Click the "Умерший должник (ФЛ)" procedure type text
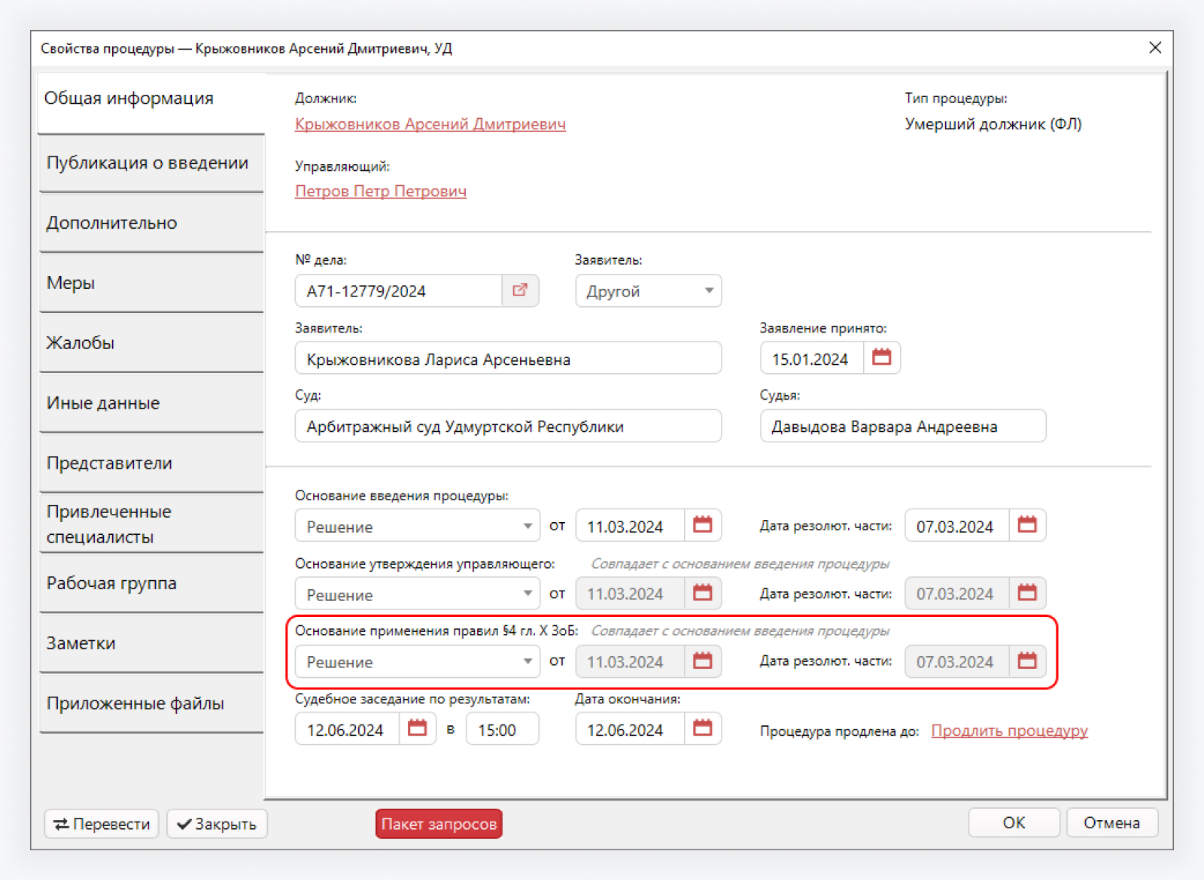The image size is (1204, 881). point(993,124)
